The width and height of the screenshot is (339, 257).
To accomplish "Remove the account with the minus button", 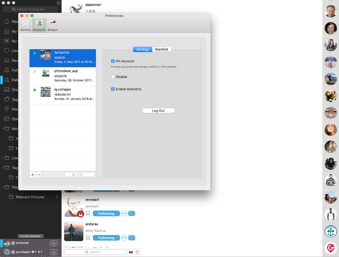I will [39, 174].
